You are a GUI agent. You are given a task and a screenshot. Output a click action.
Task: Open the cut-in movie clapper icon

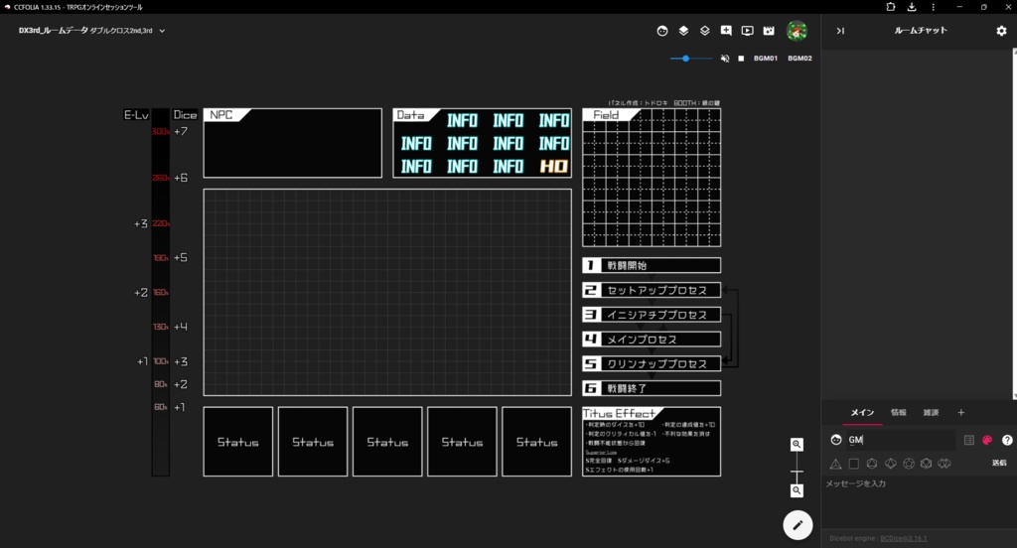770,31
